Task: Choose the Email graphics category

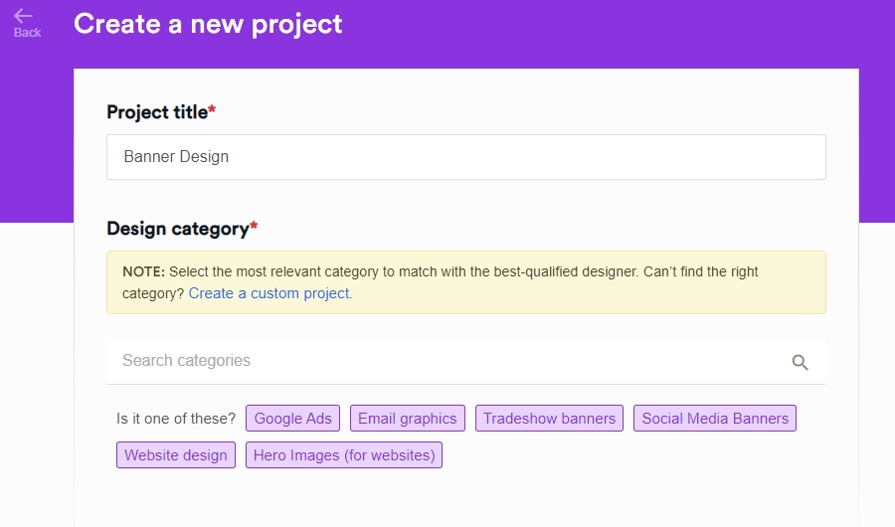Action: [x=408, y=419]
